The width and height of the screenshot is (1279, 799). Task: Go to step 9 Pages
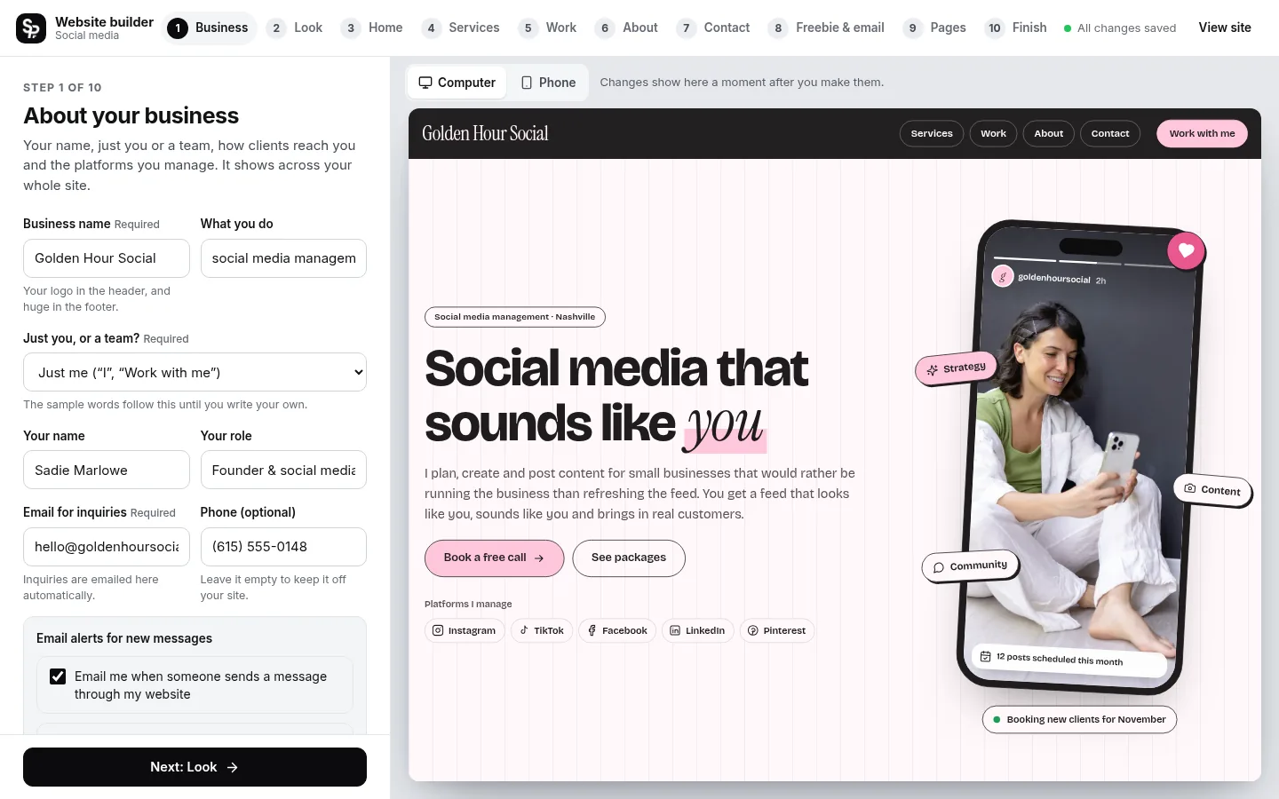click(934, 28)
